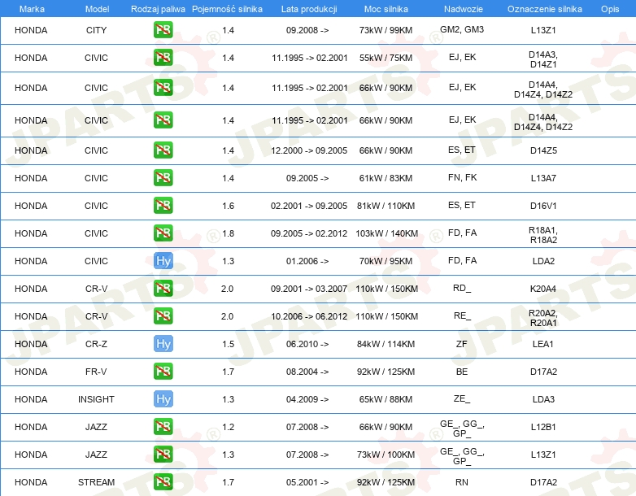Select engine code L13A7
Screen dimensions: 636x496
543,178
